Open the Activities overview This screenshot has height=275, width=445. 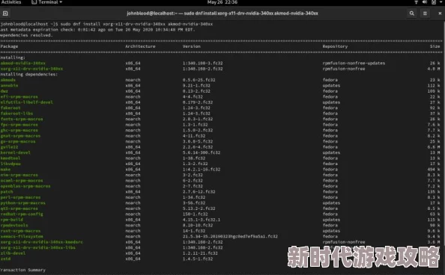11,2
